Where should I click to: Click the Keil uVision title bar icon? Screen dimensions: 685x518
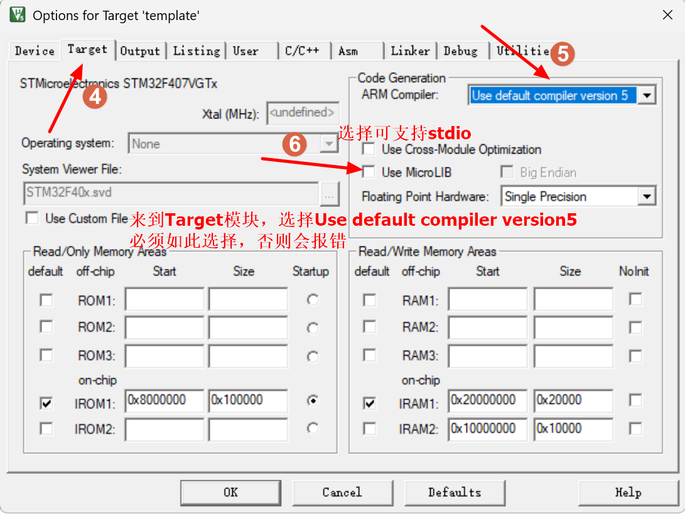click(18, 14)
